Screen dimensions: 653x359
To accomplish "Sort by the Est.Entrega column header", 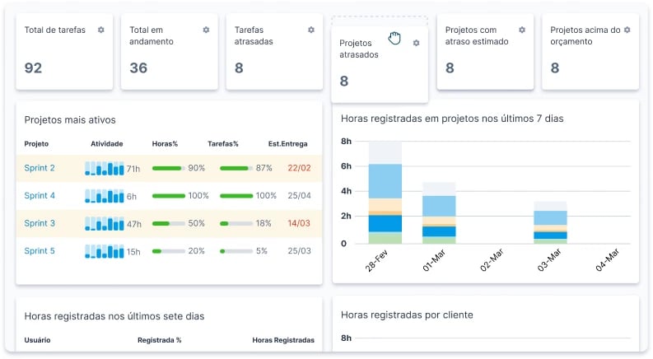I will pyautogui.click(x=289, y=144).
